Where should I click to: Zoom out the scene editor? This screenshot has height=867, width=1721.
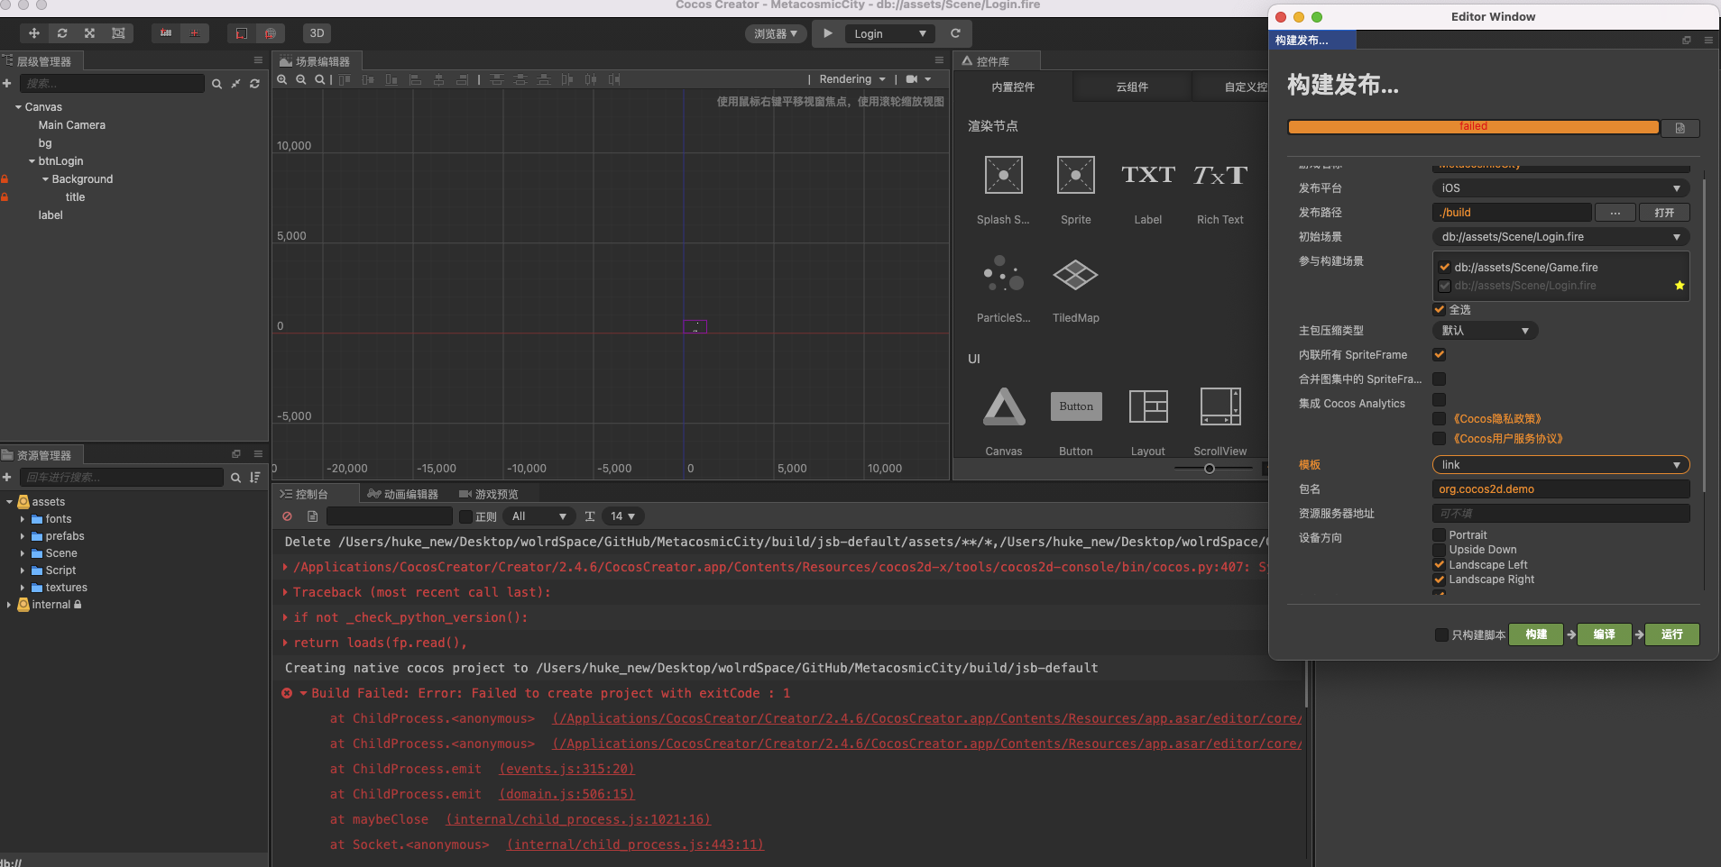(x=301, y=79)
